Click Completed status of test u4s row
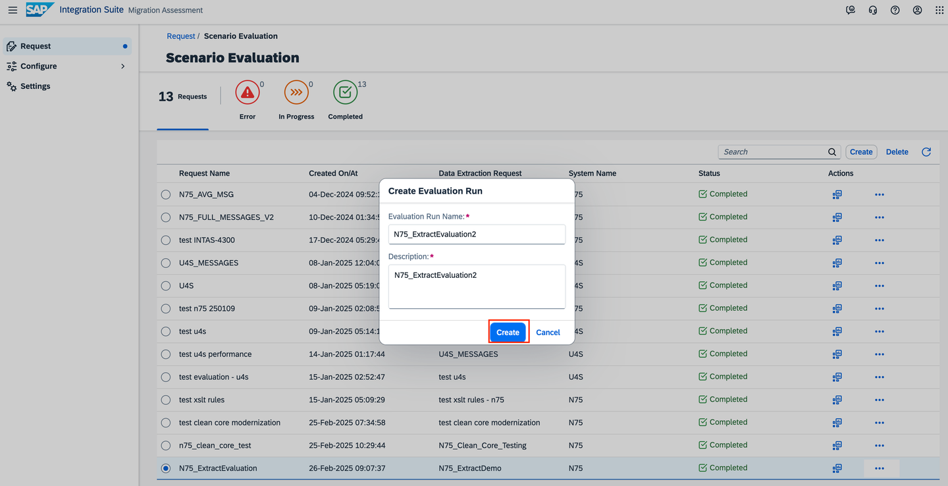948x486 pixels. point(723,331)
